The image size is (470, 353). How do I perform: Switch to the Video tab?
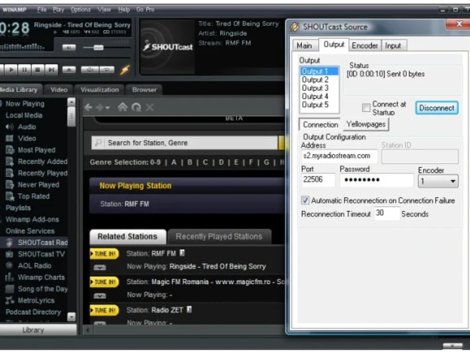pyautogui.click(x=59, y=90)
